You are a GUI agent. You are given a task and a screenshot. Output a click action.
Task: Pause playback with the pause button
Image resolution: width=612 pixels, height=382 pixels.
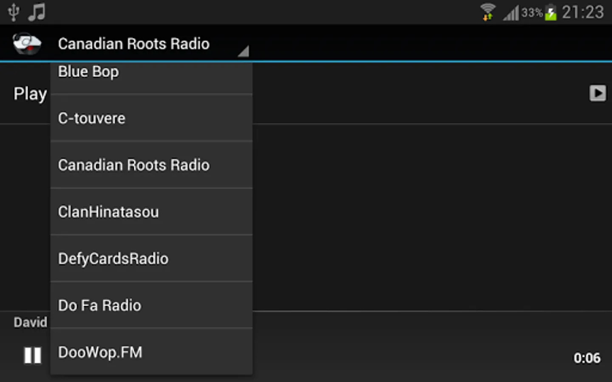(33, 355)
